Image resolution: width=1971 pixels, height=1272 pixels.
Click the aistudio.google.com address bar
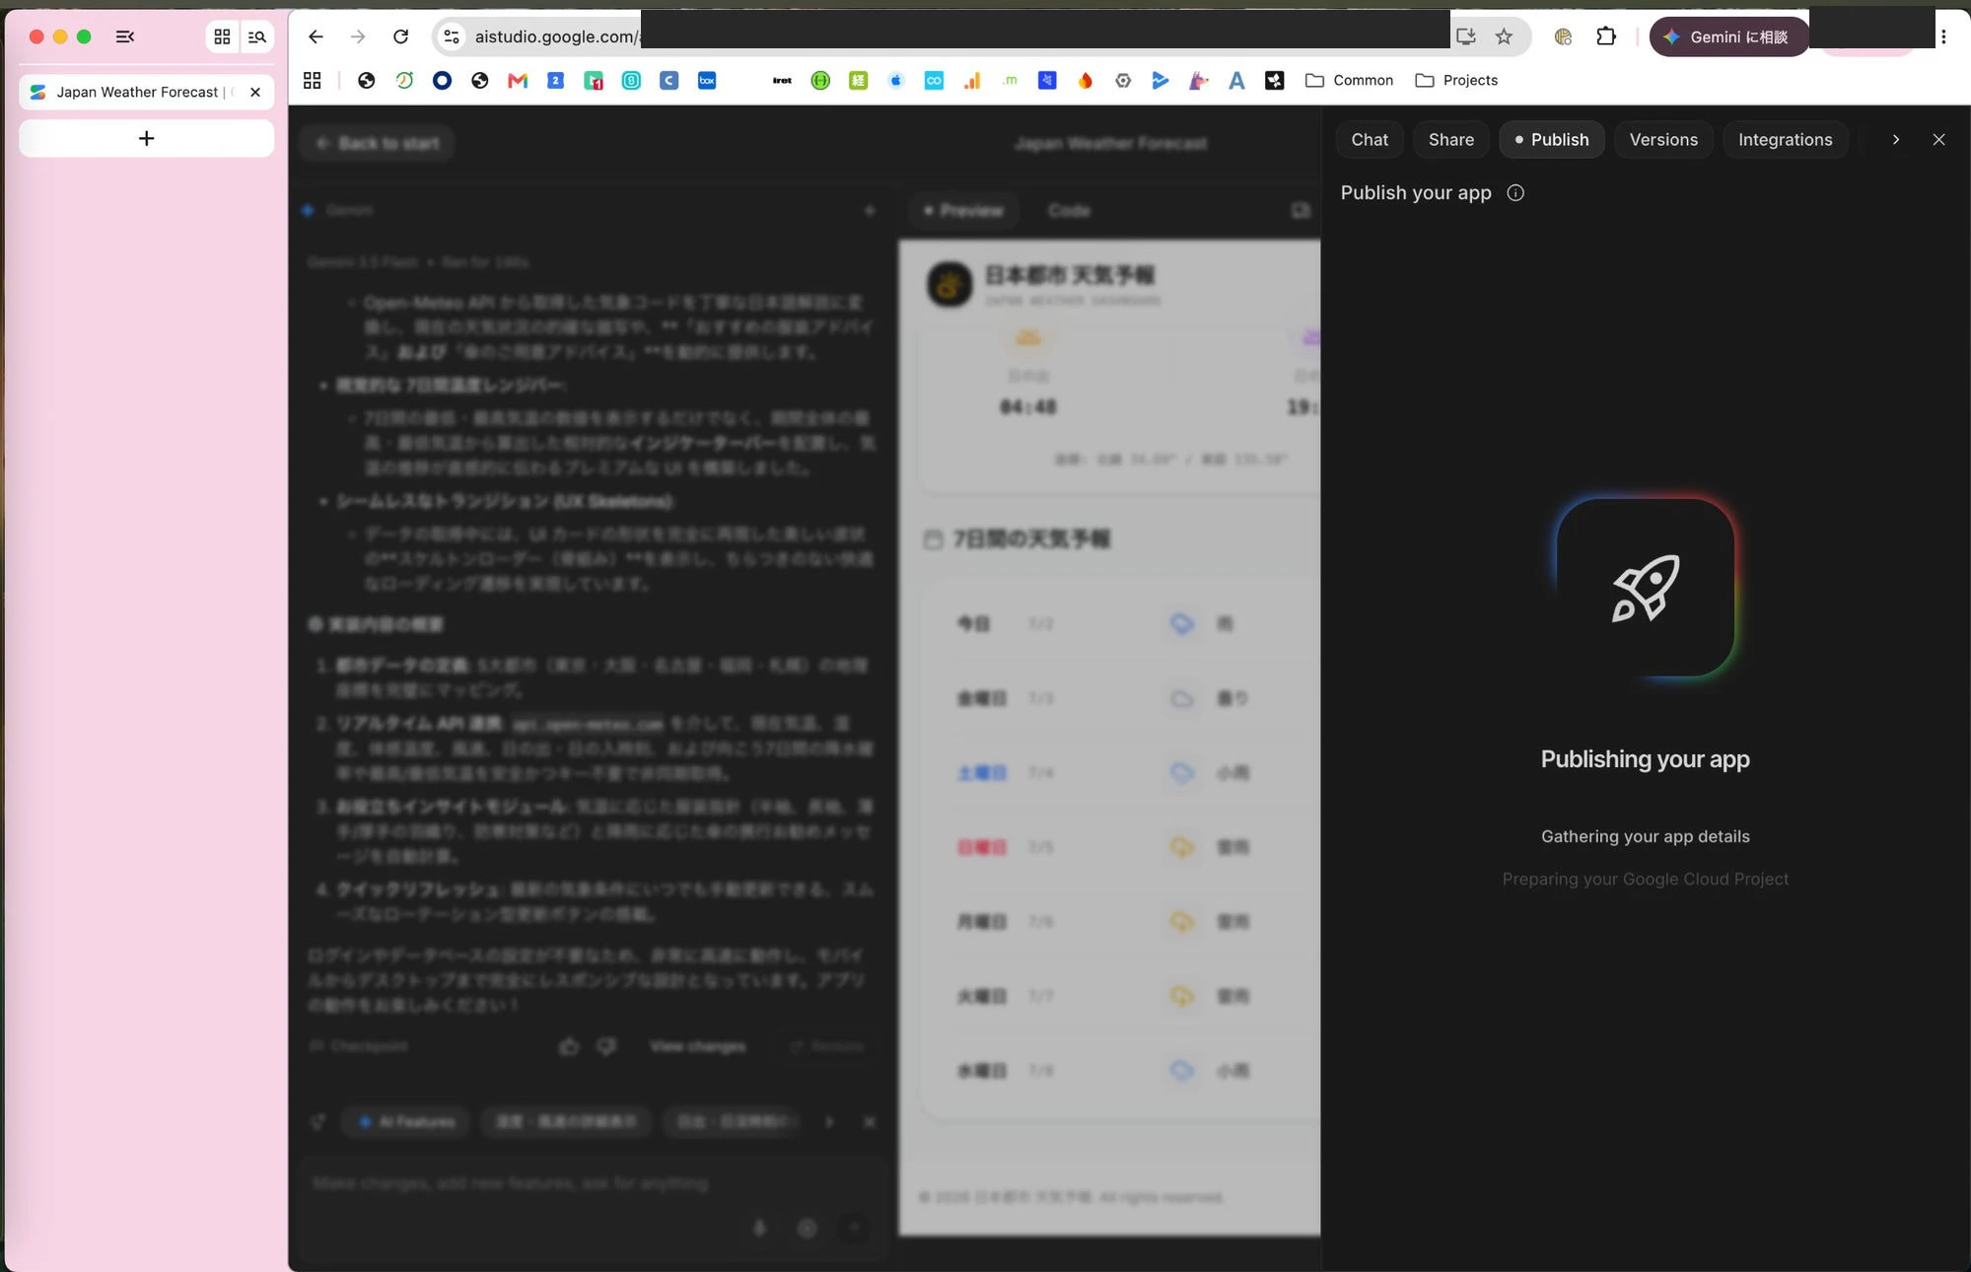557,36
